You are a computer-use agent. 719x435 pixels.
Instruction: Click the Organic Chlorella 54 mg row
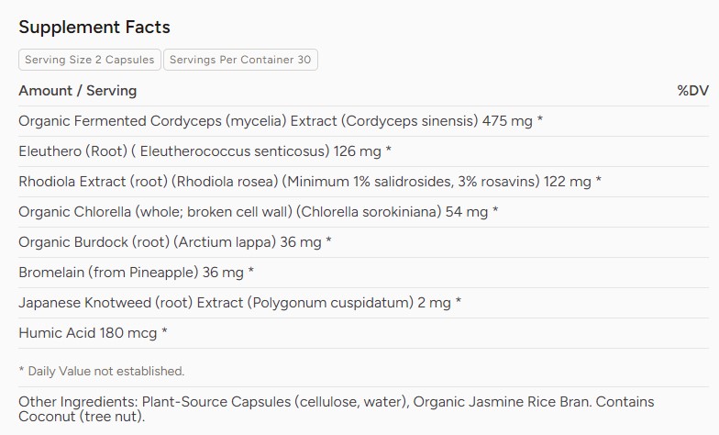coord(363,212)
